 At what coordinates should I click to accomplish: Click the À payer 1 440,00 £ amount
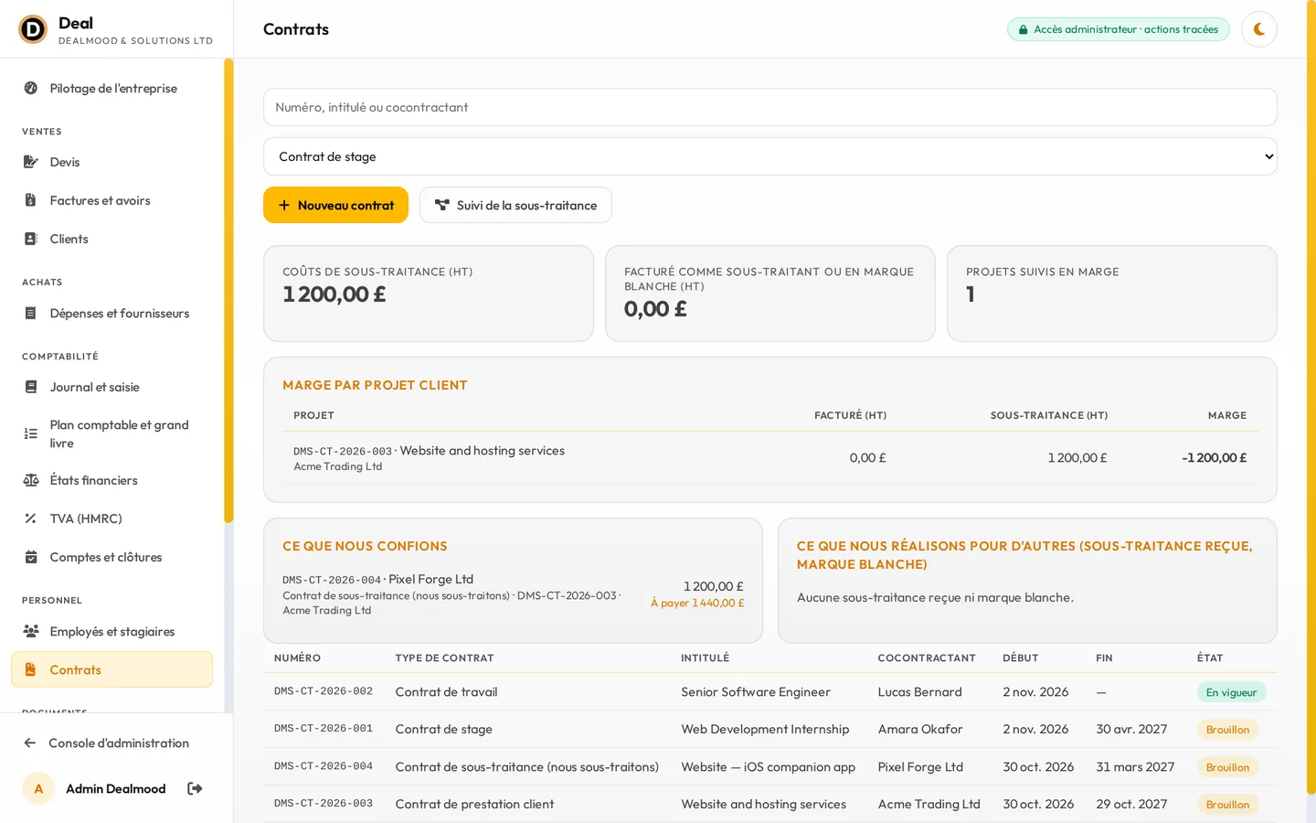[696, 603]
